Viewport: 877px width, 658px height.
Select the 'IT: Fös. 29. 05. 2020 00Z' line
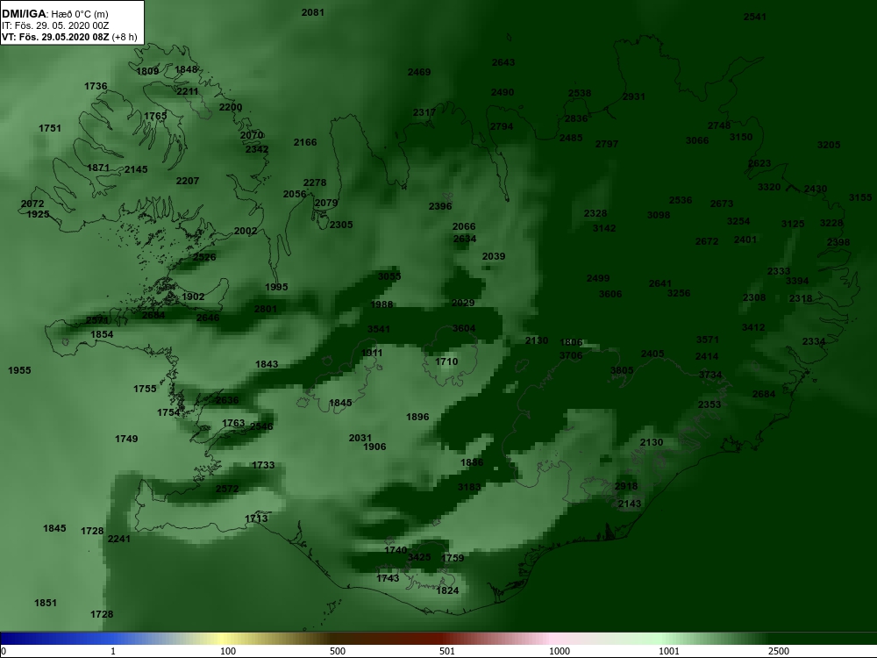tap(54, 25)
